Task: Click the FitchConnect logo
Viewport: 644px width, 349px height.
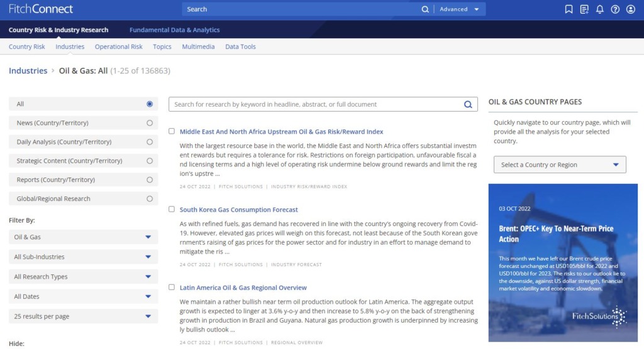Action: (41, 9)
